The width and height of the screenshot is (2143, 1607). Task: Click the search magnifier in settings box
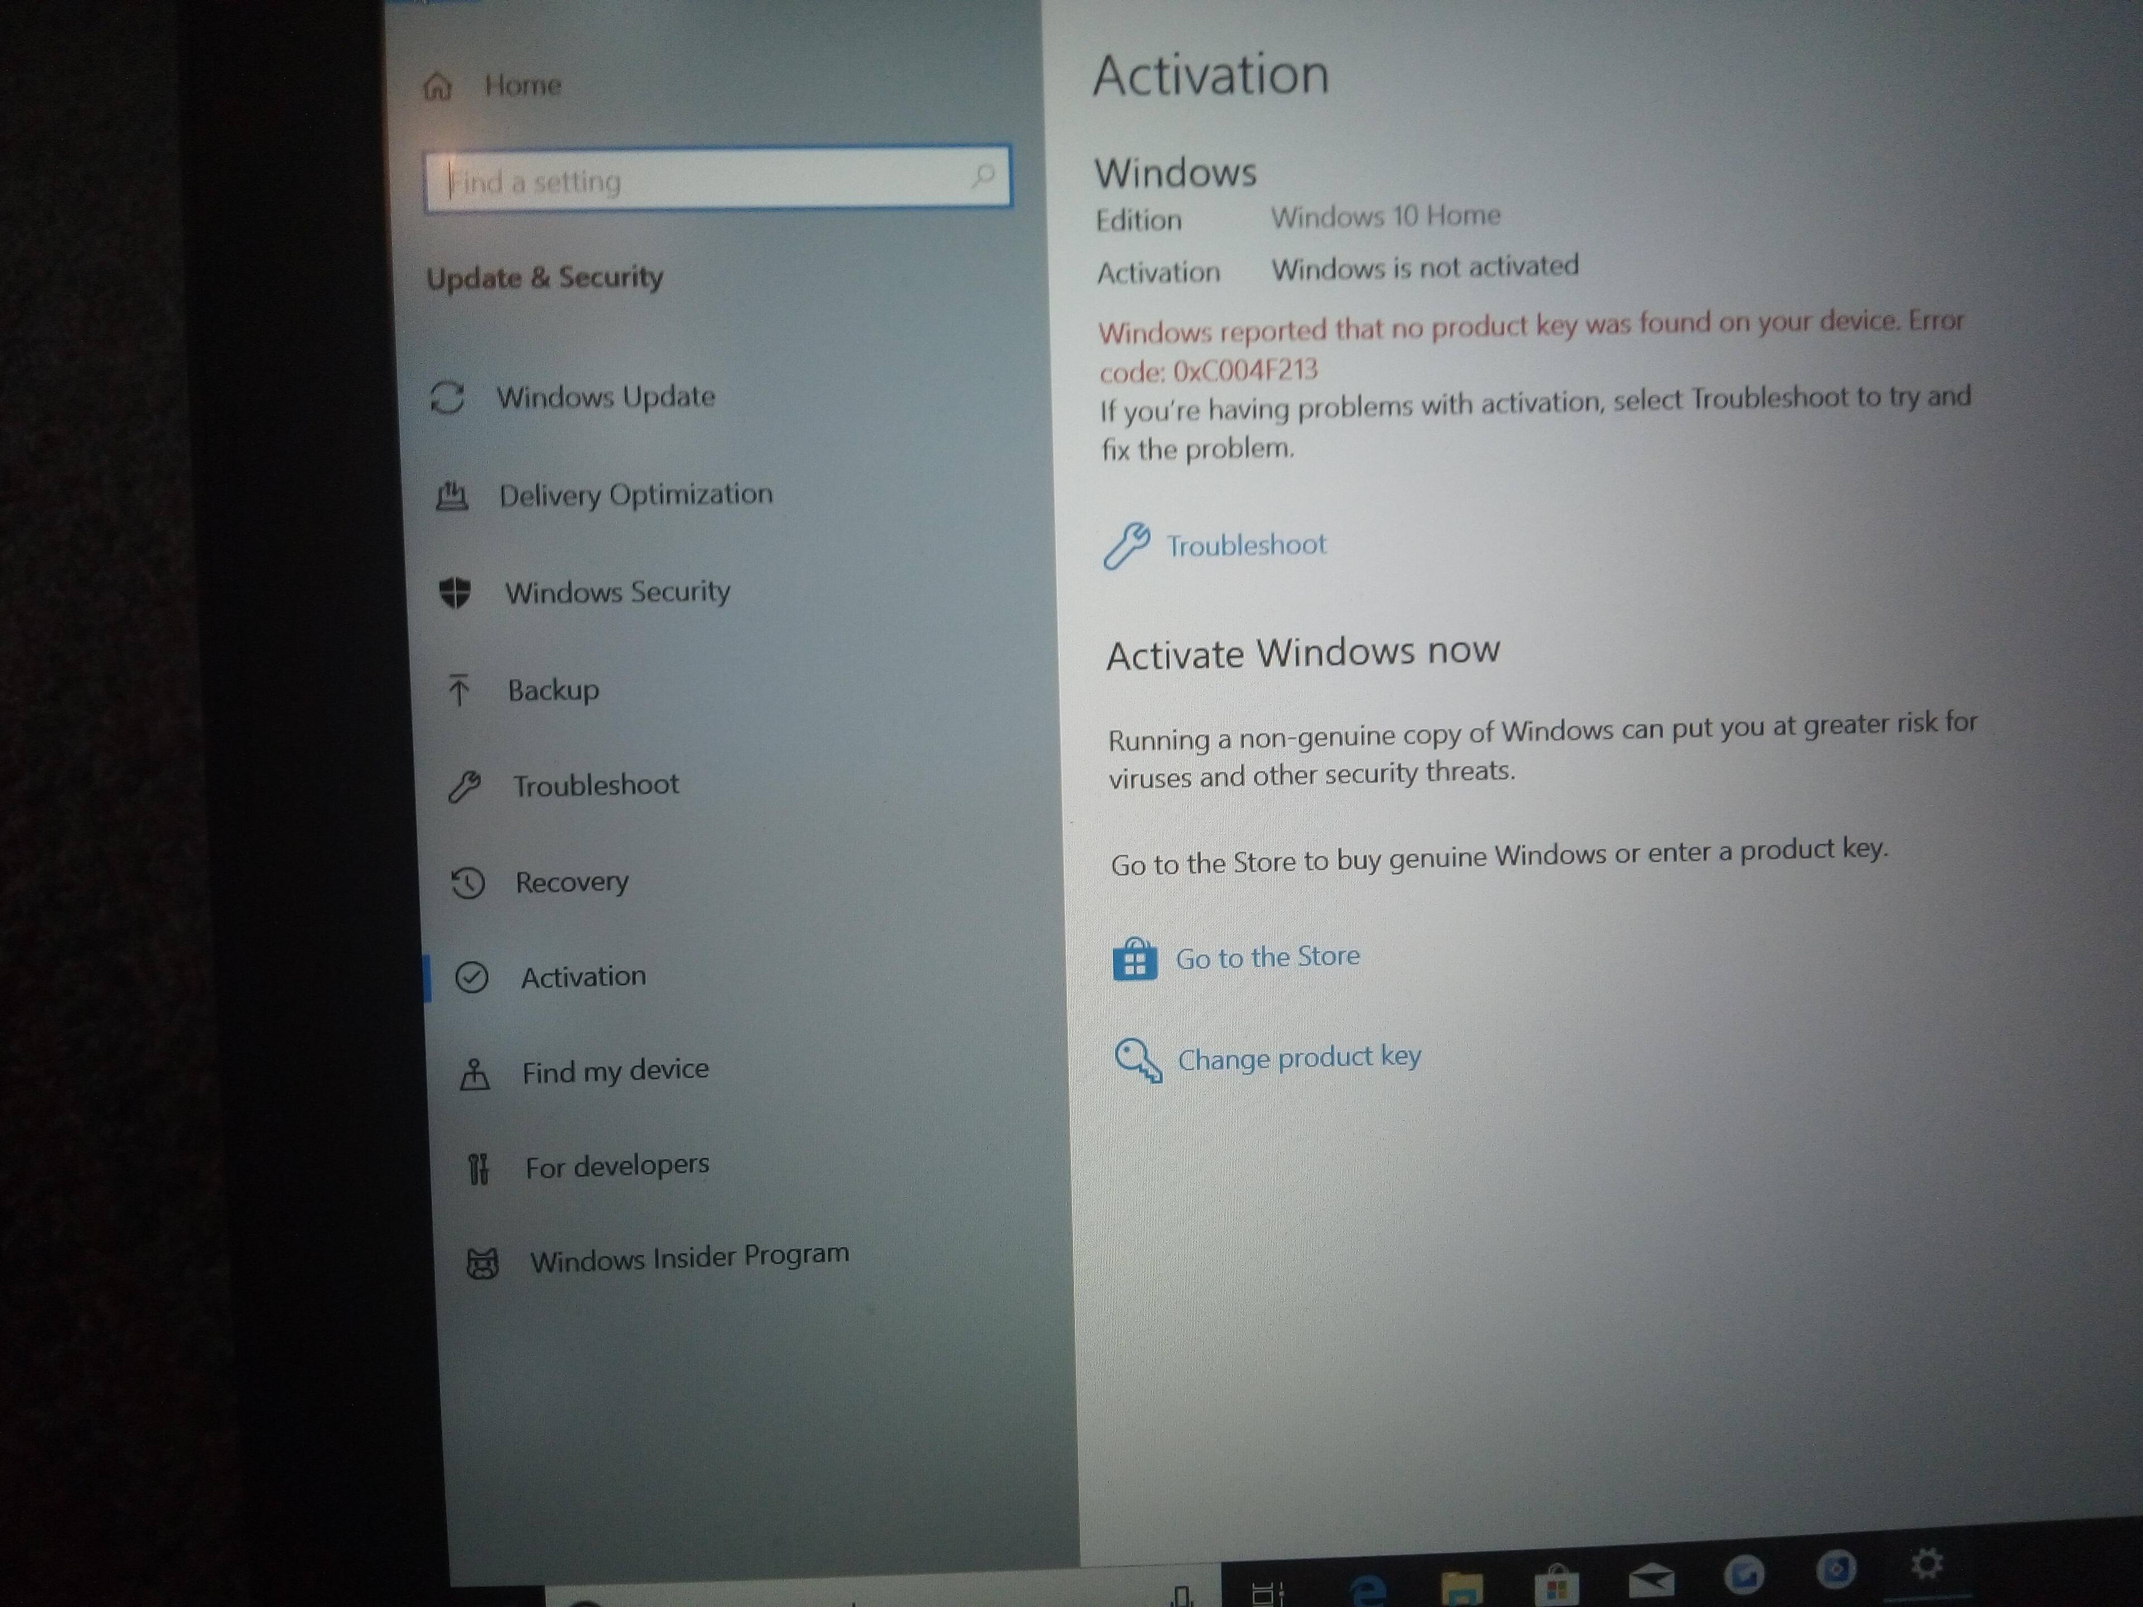point(982,175)
